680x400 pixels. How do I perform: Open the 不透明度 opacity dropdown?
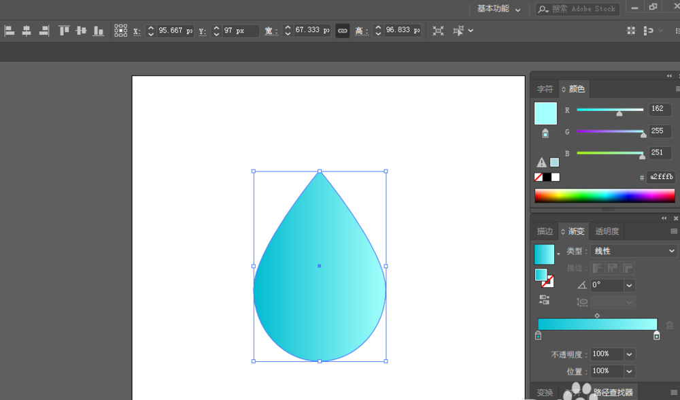tap(629, 354)
